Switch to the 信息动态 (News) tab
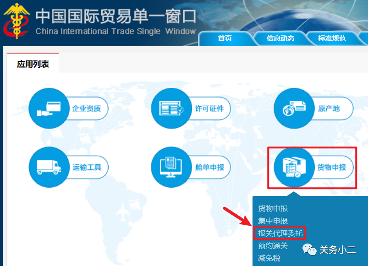The height and width of the screenshot is (266, 368). click(280, 38)
